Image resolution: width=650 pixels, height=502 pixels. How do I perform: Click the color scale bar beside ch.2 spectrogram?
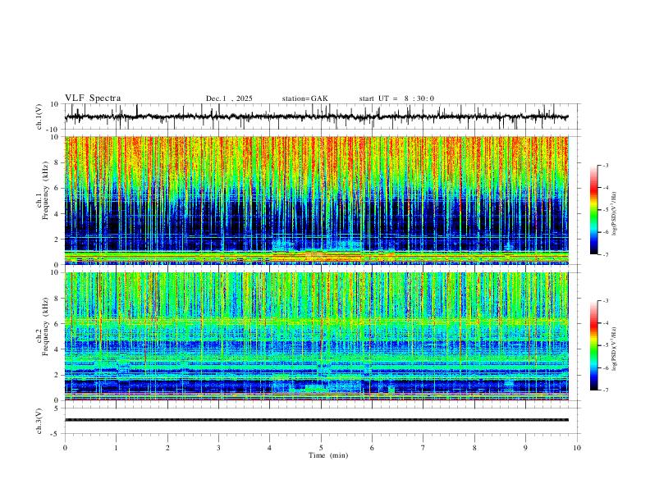point(593,345)
